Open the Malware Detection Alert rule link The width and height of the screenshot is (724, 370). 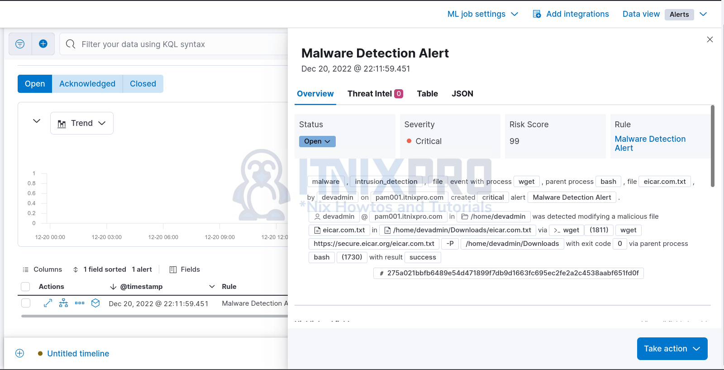click(650, 143)
